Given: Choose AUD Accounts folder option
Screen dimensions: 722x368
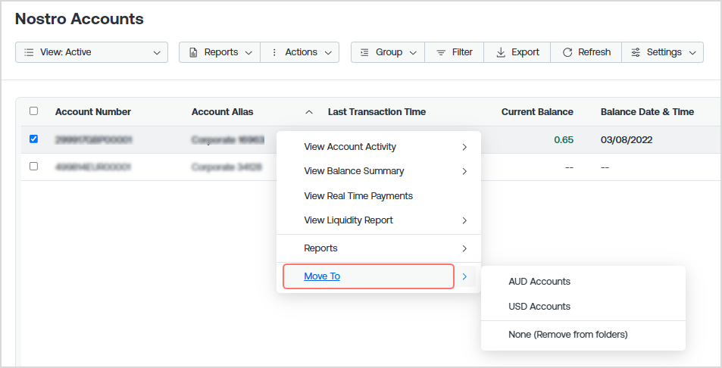Looking at the screenshot, I should pos(539,282).
